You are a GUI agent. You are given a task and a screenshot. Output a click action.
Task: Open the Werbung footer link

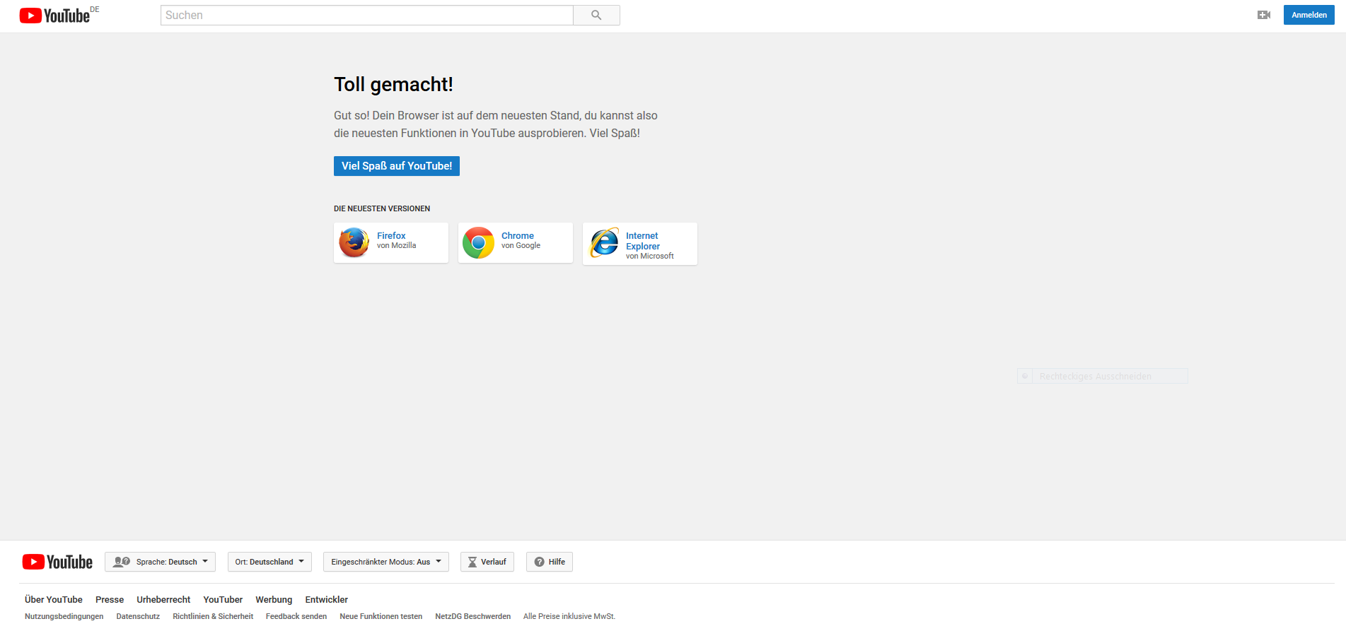point(274,600)
